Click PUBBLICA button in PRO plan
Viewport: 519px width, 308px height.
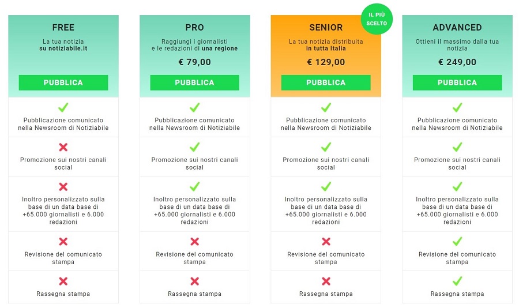click(x=195, y=82)
